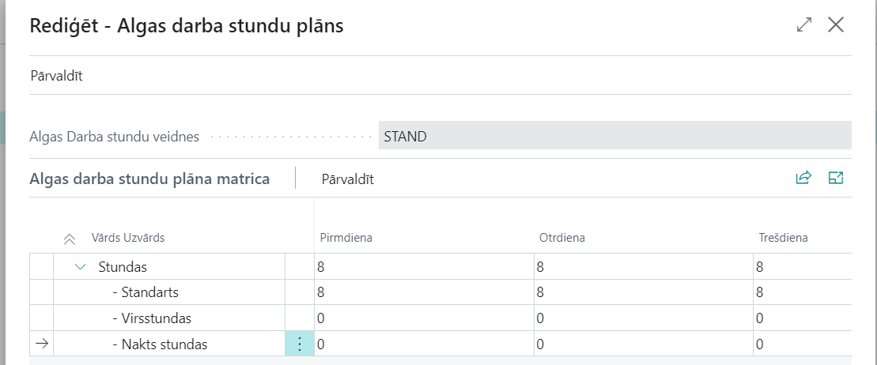Close the Rediģēt dialog
877x365 pixels.
[836, 25]
